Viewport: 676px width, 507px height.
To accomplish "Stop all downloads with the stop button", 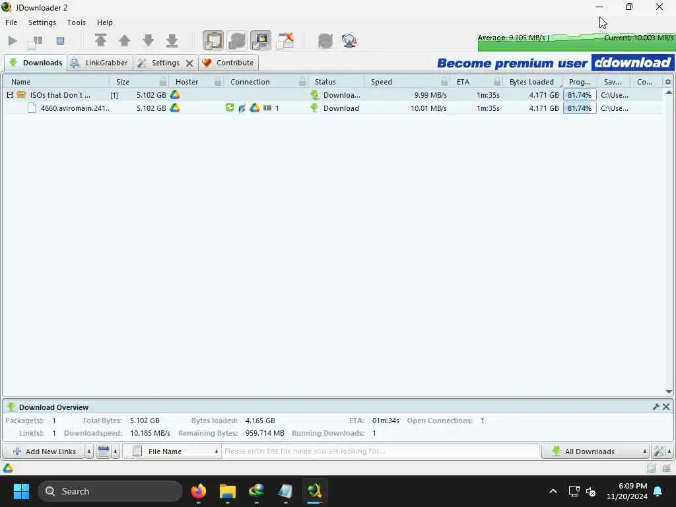I will (60, 41).
